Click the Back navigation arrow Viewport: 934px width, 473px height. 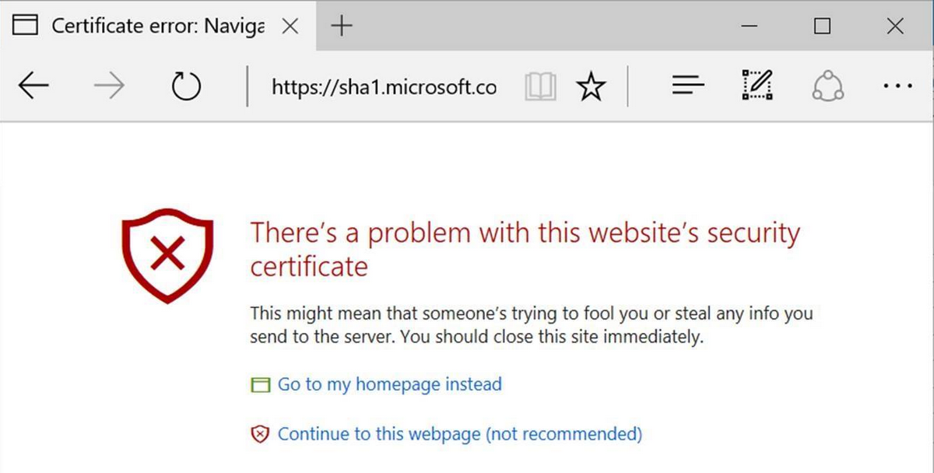[33, 86]
